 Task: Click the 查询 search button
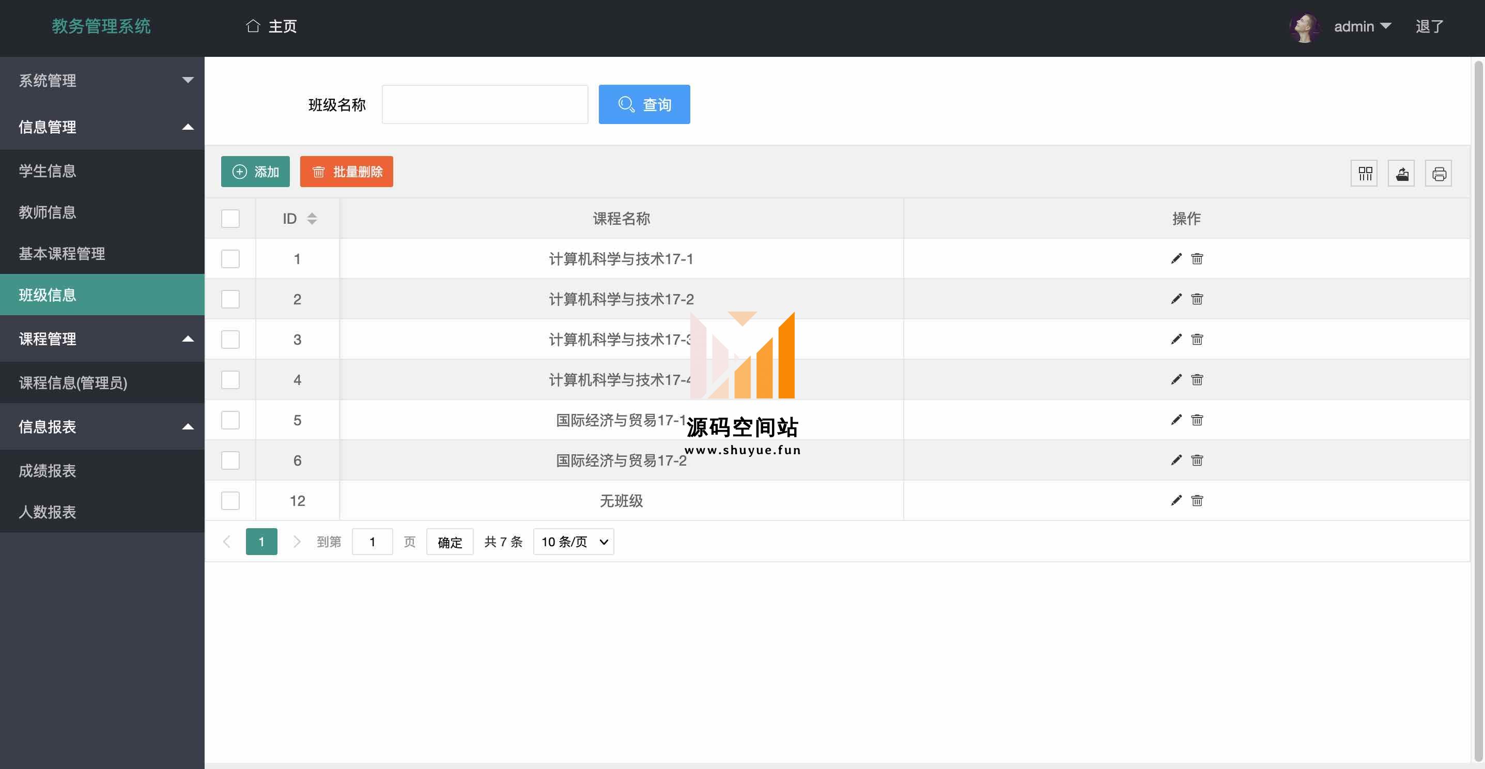644,104
